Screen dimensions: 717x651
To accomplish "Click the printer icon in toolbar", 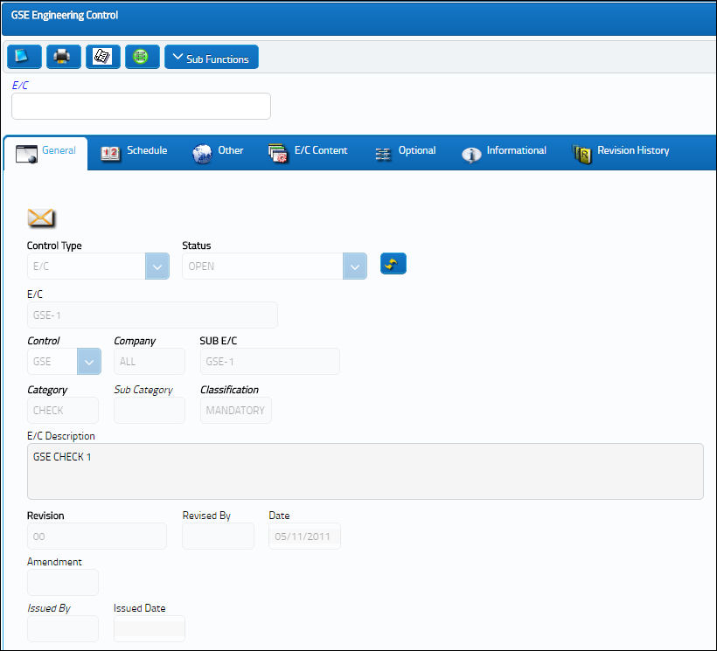I will (64, 57).
